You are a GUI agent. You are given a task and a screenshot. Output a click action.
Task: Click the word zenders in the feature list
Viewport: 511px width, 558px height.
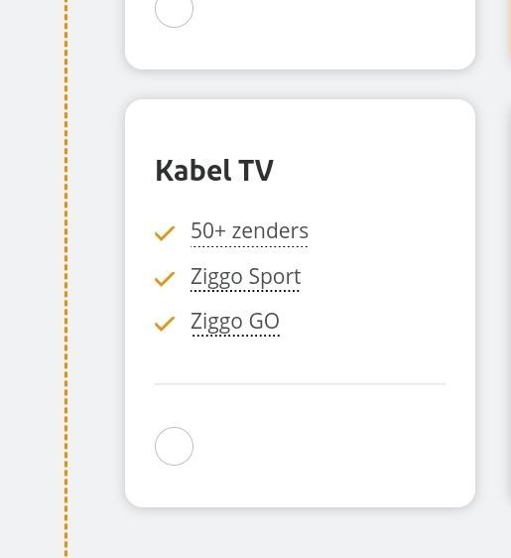[270, 231]
